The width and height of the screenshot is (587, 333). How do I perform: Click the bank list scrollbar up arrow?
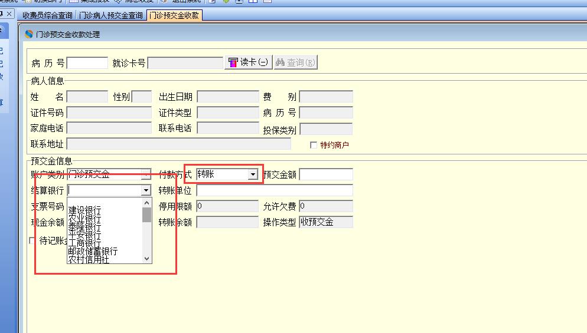point(146,203)
